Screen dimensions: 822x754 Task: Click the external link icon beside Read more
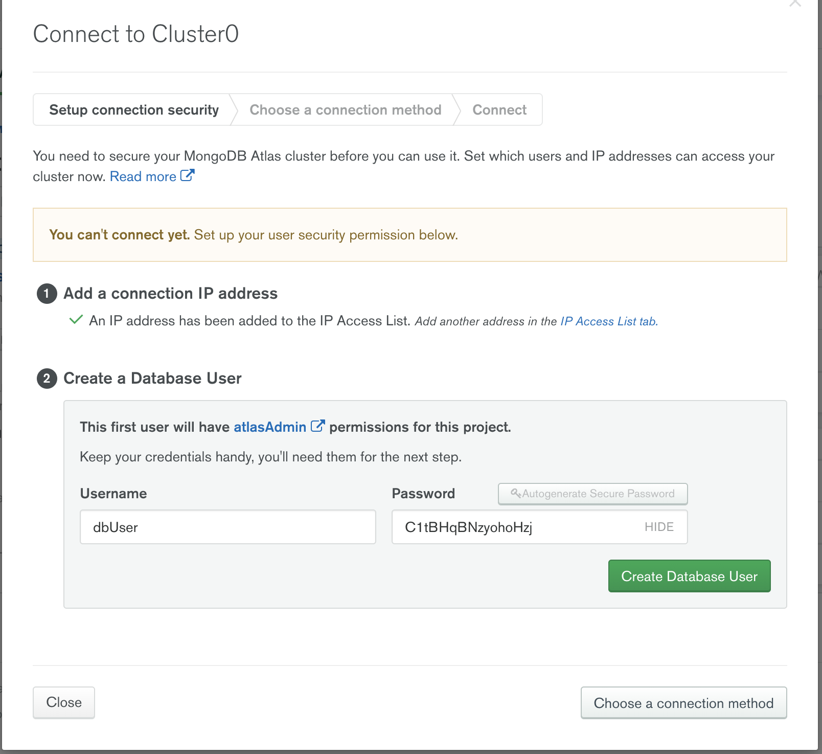coord(188,175)
